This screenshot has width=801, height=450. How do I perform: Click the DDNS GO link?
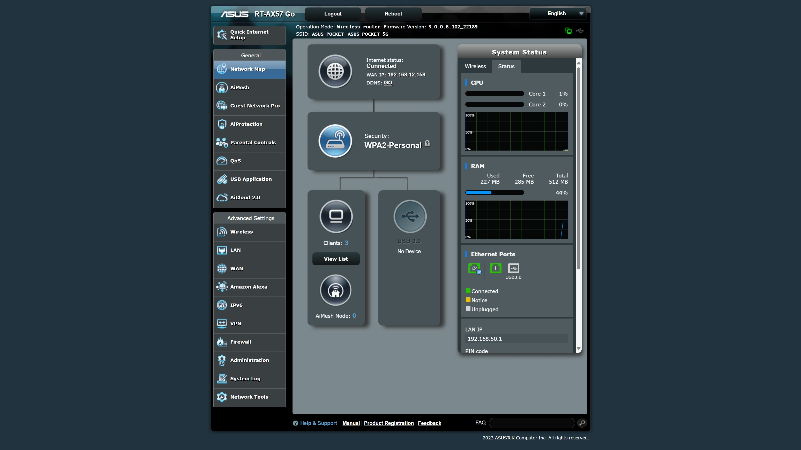tap(388, 82)
